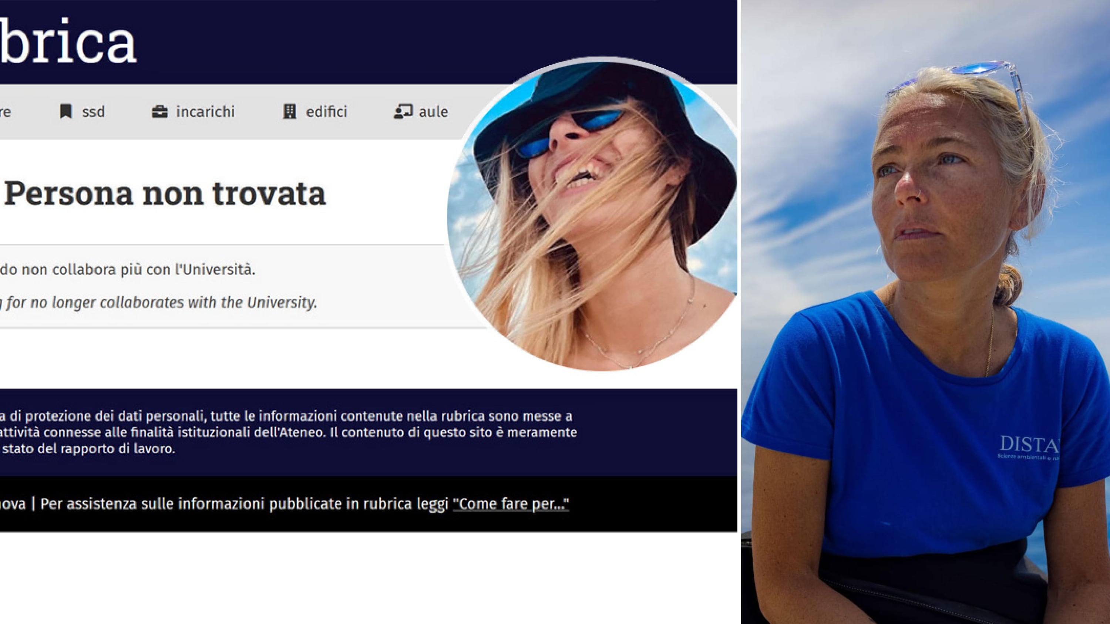Open the incarichi menu item
The width and height of the screenshot is (1110, 624).
[194, 112]
